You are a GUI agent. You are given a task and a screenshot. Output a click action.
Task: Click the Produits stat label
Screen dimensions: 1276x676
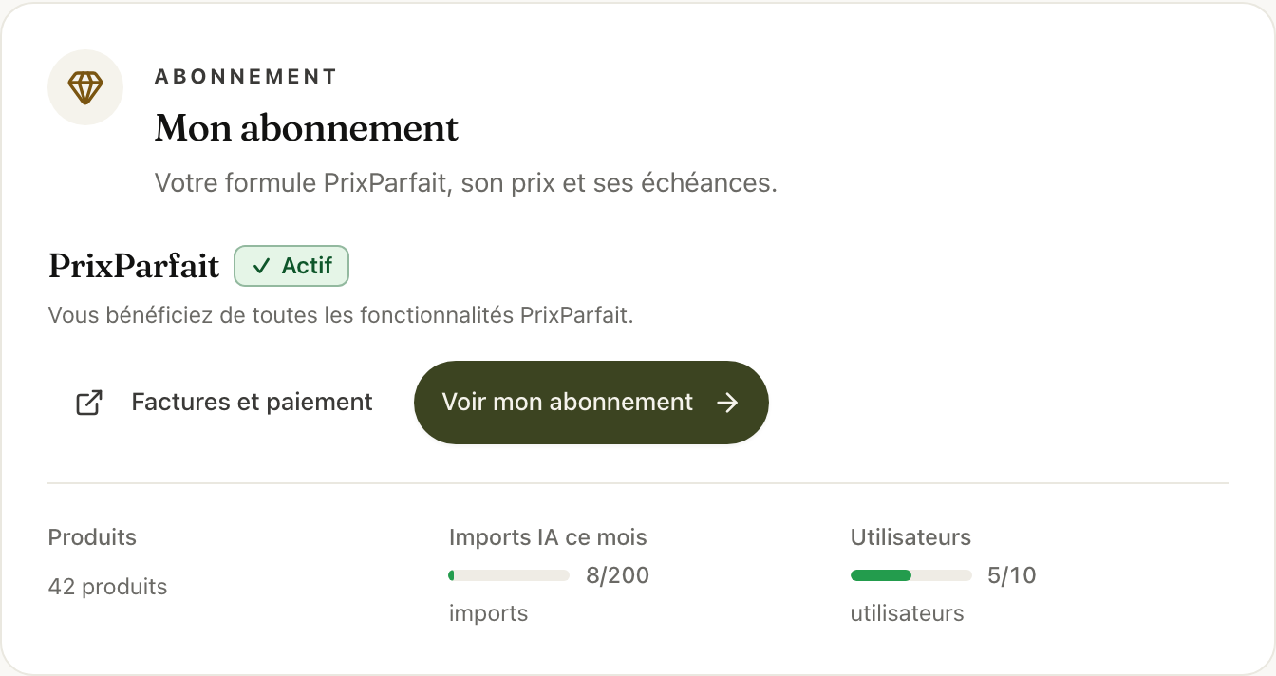point(92,537)
